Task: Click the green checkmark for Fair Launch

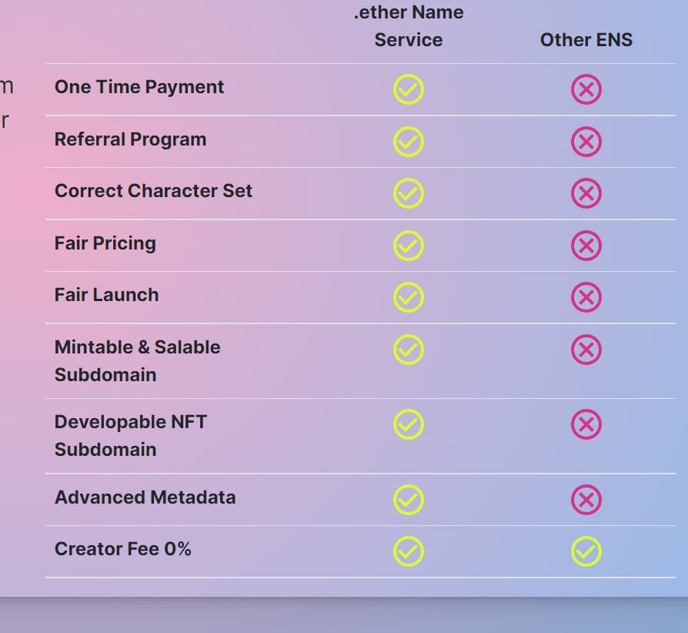Action: [x=409, y=297]
